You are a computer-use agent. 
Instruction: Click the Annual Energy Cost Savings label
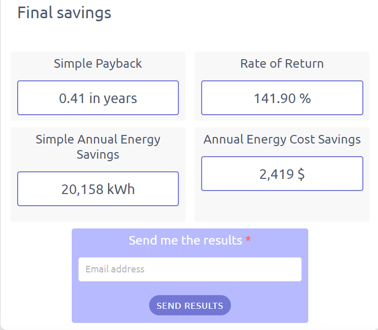(282, 139)
